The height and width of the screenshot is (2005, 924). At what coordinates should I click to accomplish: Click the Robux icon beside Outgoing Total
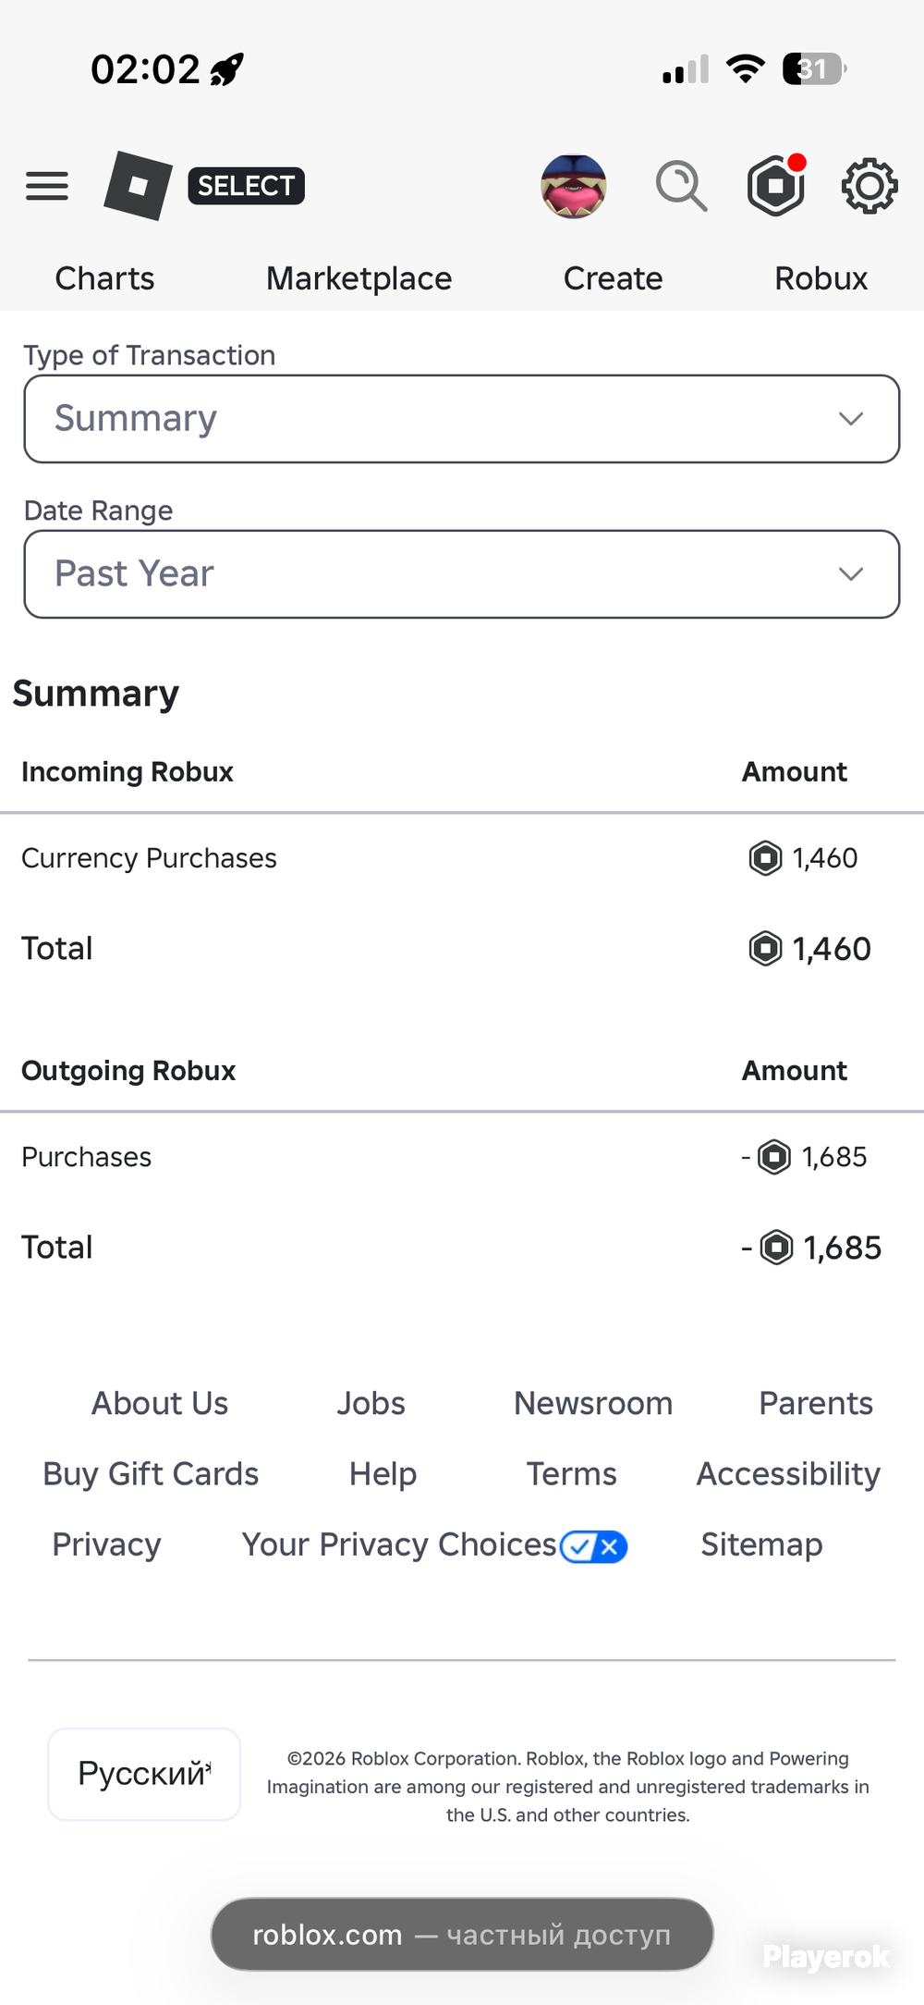[x=776, y=1248]
